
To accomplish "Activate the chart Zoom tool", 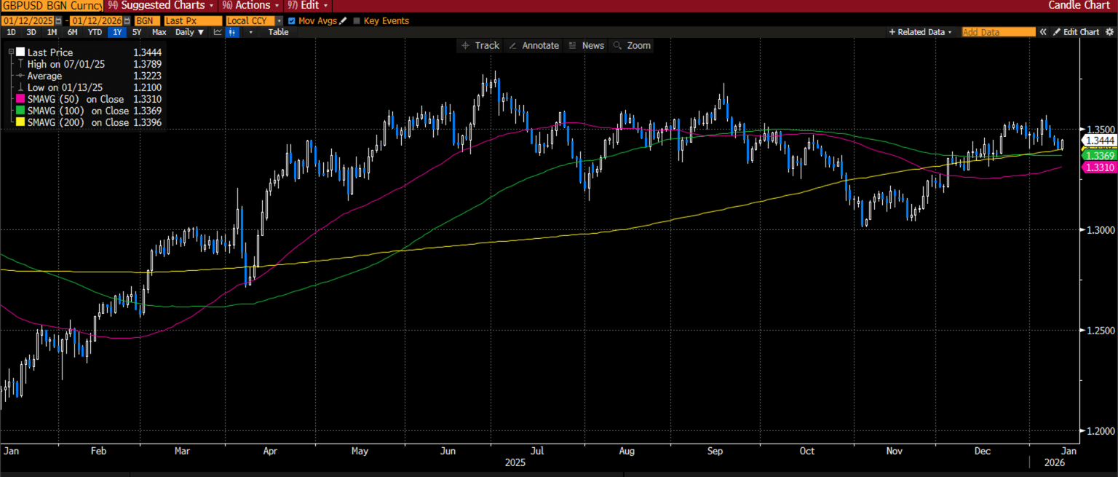I will point(631,45).
